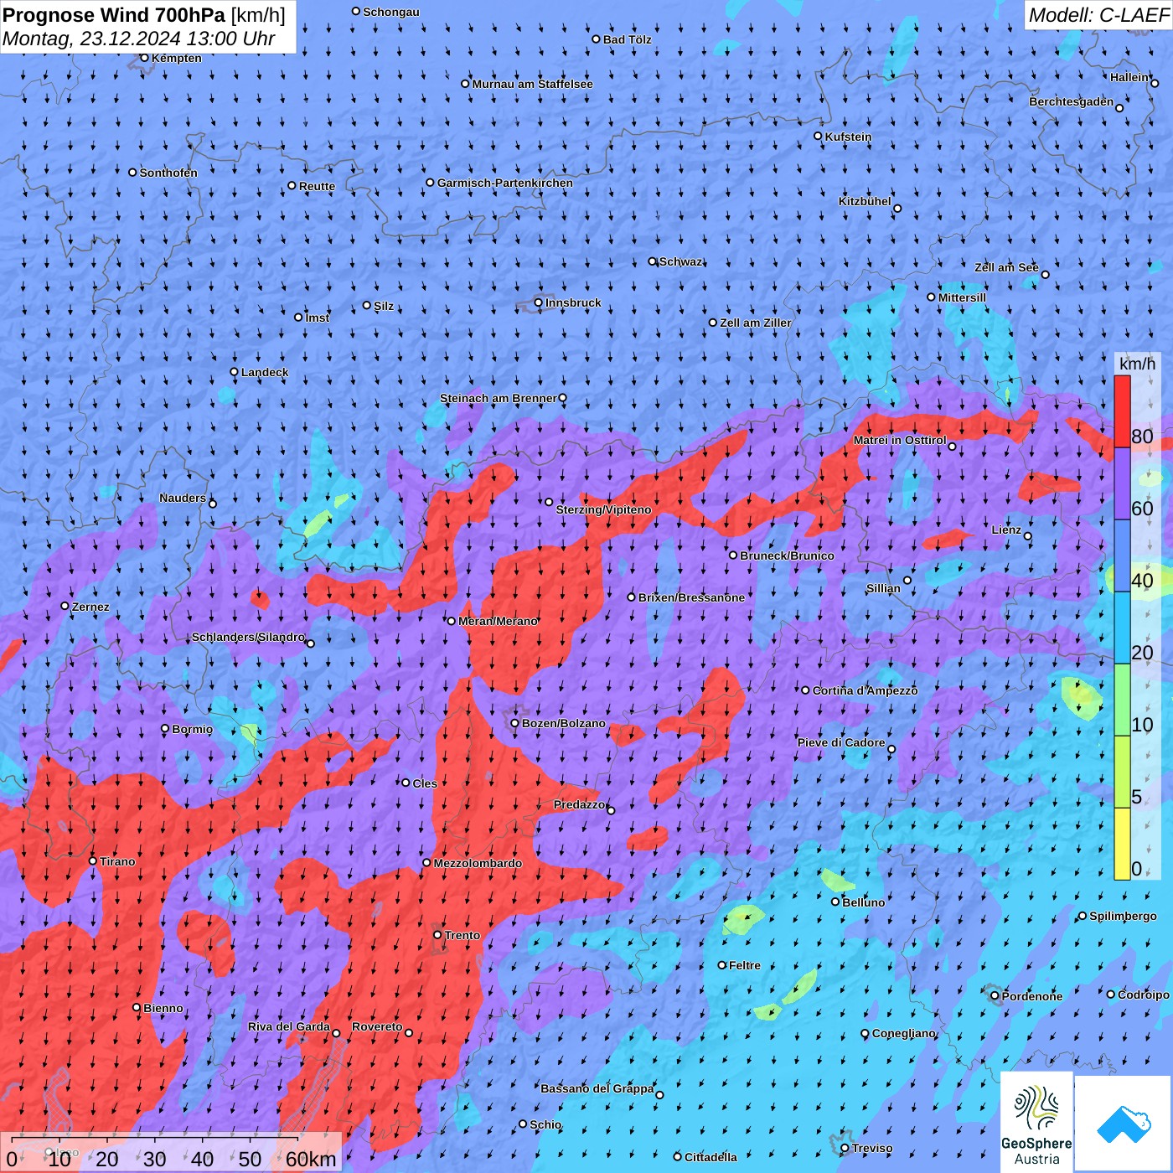Click the date 'Montag, 23.12.2024 13:00 Uhr'
The width and height of the screenshot is (1173, 1173).
[139, 39]
